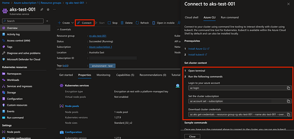Click Open in mobile
This screenshot has width=294, height=139.
pyautogui.click(x=163, y=23)
